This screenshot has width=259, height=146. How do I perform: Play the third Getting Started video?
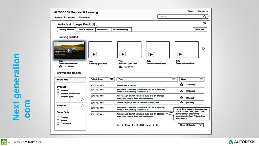[x=123, y=54]
